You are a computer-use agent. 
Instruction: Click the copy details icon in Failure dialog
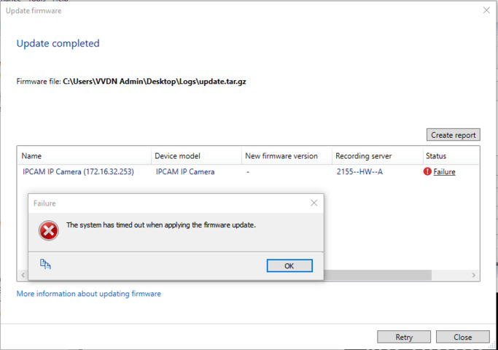[45, 265]
